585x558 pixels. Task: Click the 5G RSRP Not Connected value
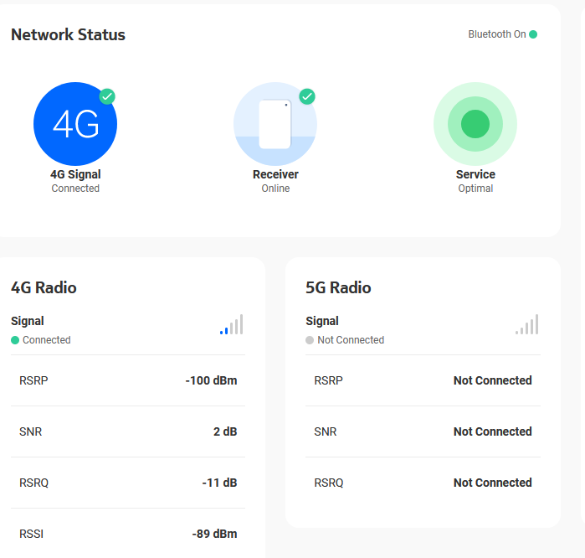(x=492, y=380)
